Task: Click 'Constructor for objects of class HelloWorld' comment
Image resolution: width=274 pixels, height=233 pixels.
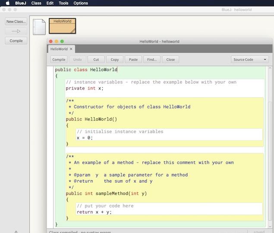Action: pos(129,107)
